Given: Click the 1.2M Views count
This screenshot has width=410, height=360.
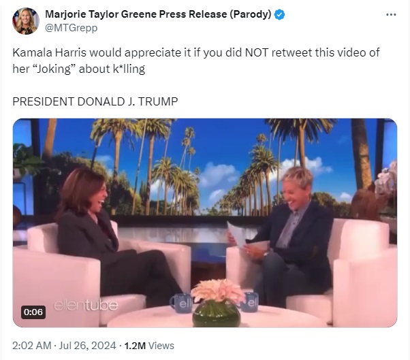Looking at the screenshot, I should 149,346.
